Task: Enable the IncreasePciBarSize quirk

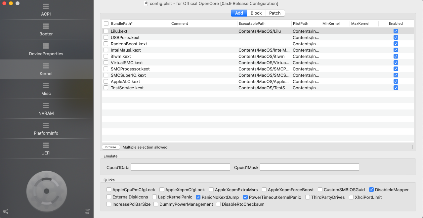Action: click(109, 204)
